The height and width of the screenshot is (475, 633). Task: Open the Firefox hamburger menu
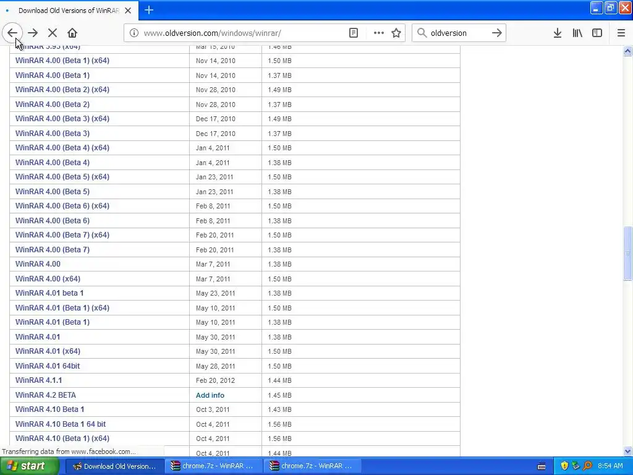pos(621,33)
